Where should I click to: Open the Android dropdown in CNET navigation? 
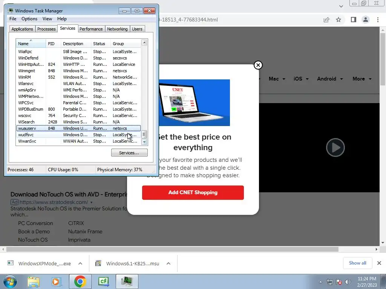point(330,79)
